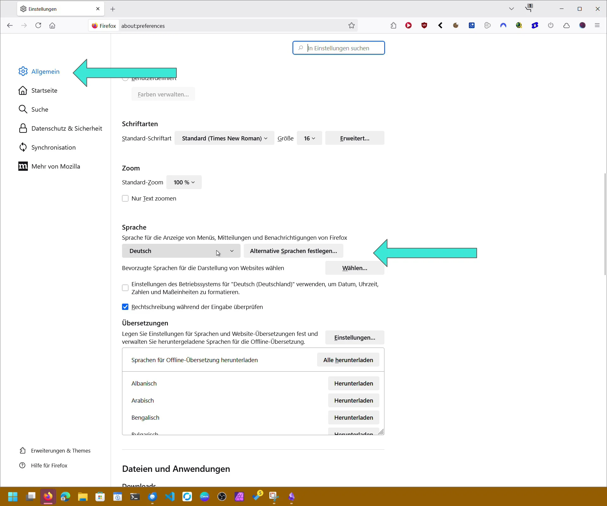Click Alternative Sprachen festlegen... button

[x=293, y=251]
